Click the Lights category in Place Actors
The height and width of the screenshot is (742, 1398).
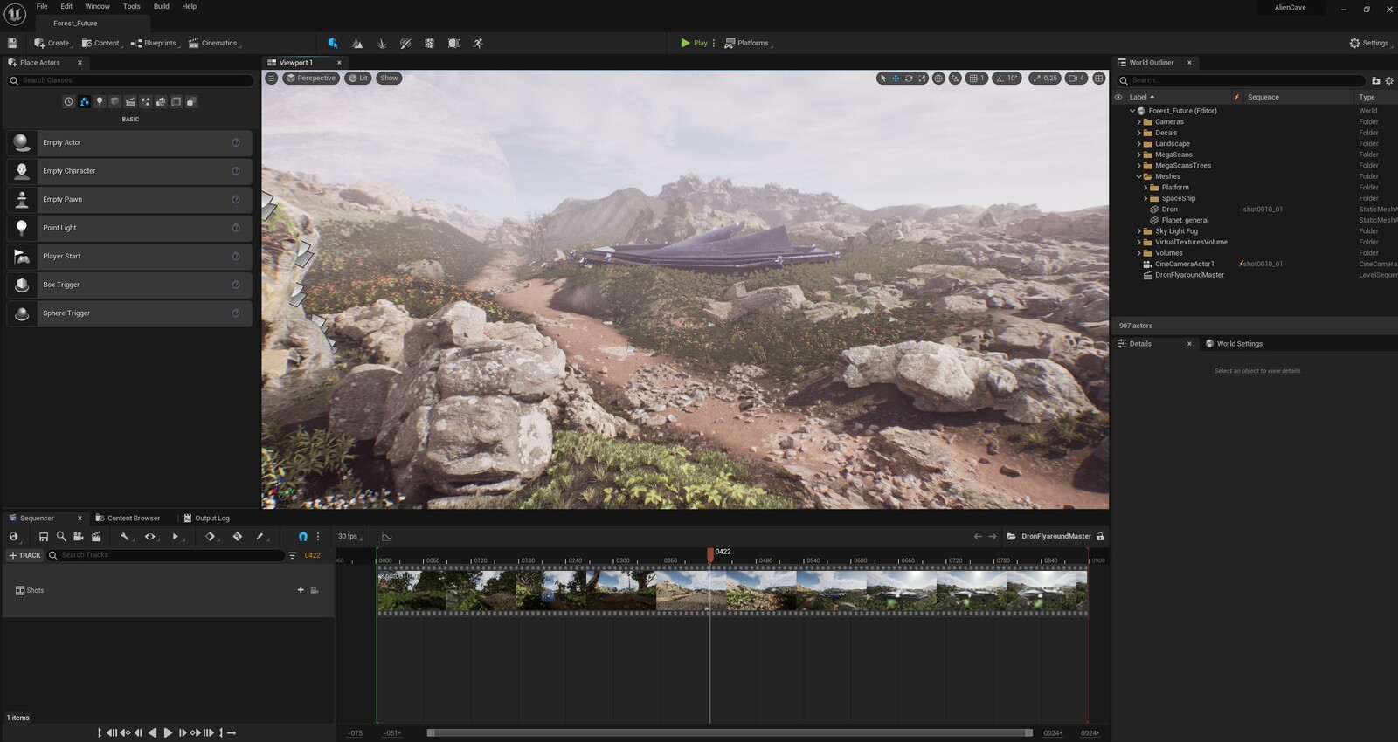click(100, 102)
